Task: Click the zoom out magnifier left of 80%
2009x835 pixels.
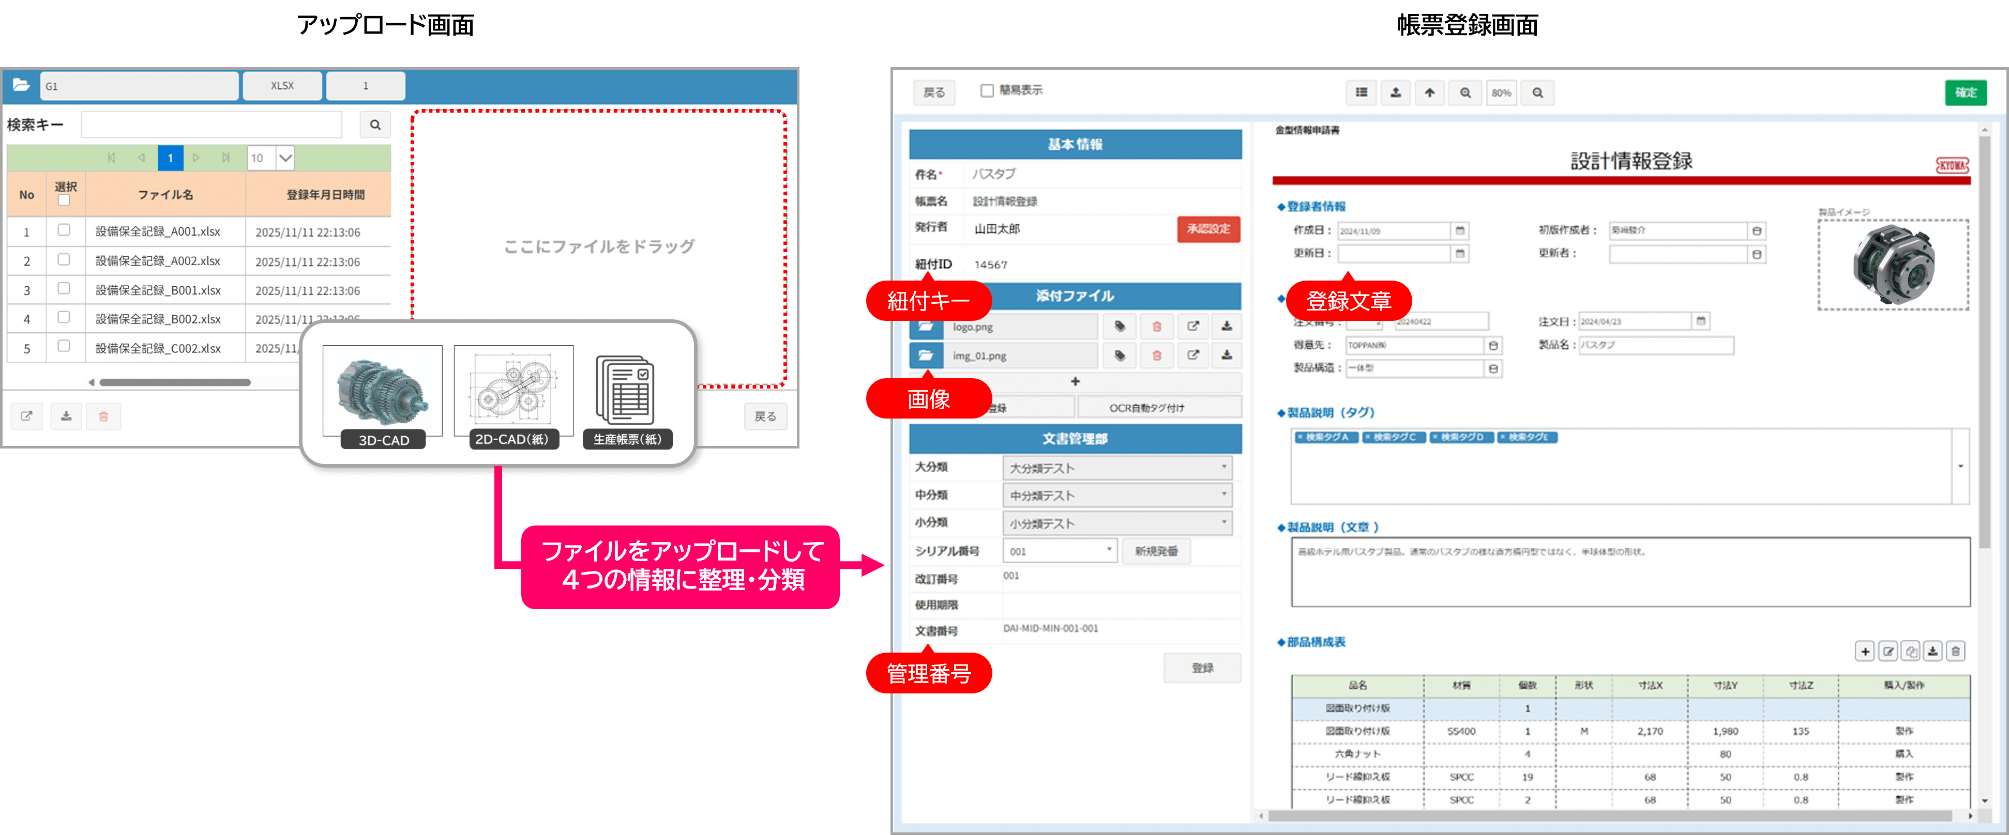Action: 1466,92
